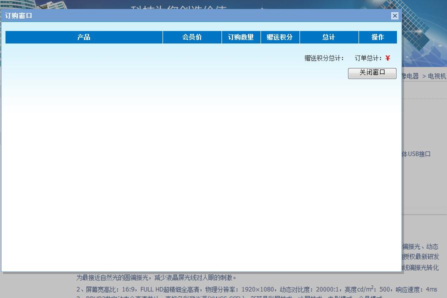Click the 订购数量 column header
Image resolution: width=447 pixels, height=298 pixels.
241,37
